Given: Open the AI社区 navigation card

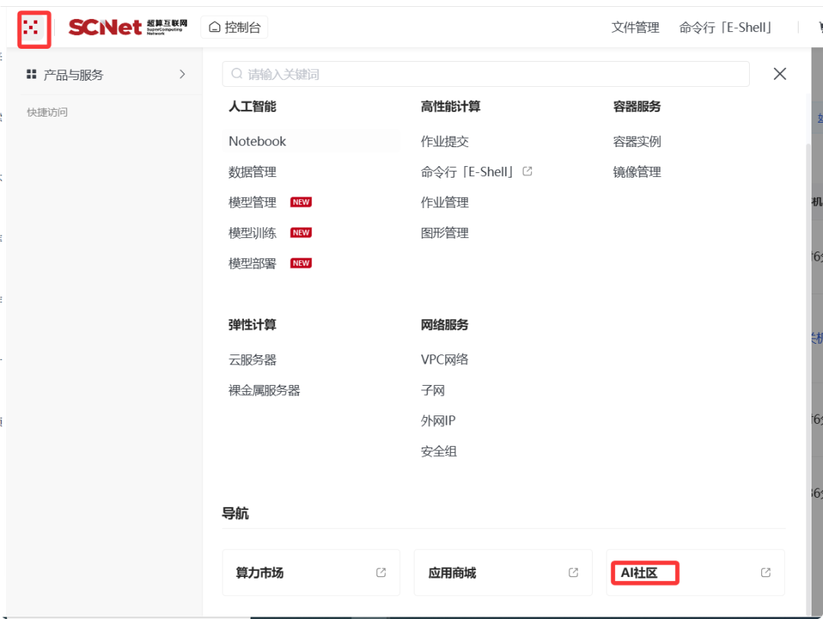Looking at the screenshot, I should (x=696, y=572).
